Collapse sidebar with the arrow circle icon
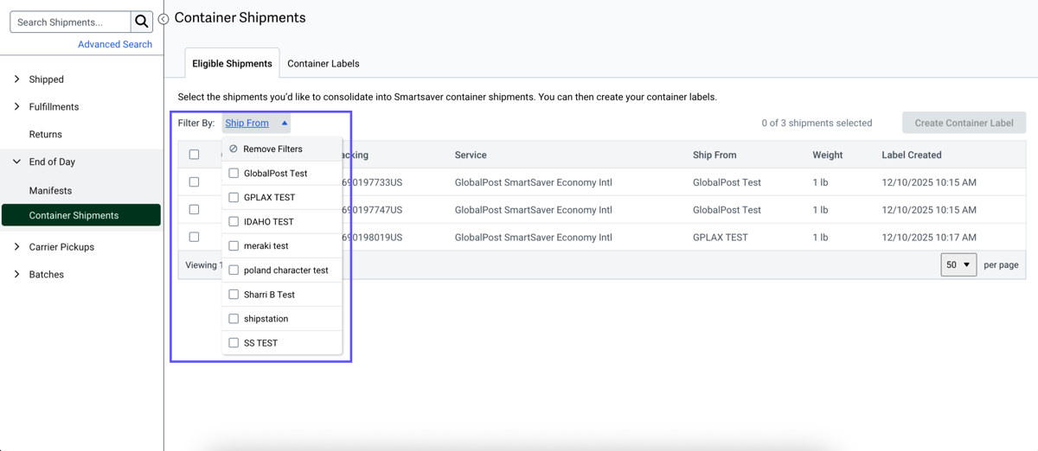 point(163,19)
